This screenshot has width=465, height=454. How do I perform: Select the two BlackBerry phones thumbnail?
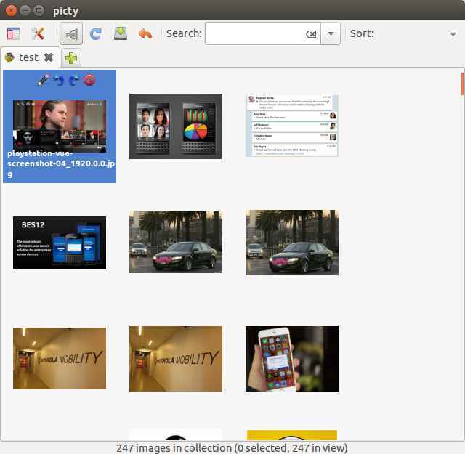pos(176,126)
